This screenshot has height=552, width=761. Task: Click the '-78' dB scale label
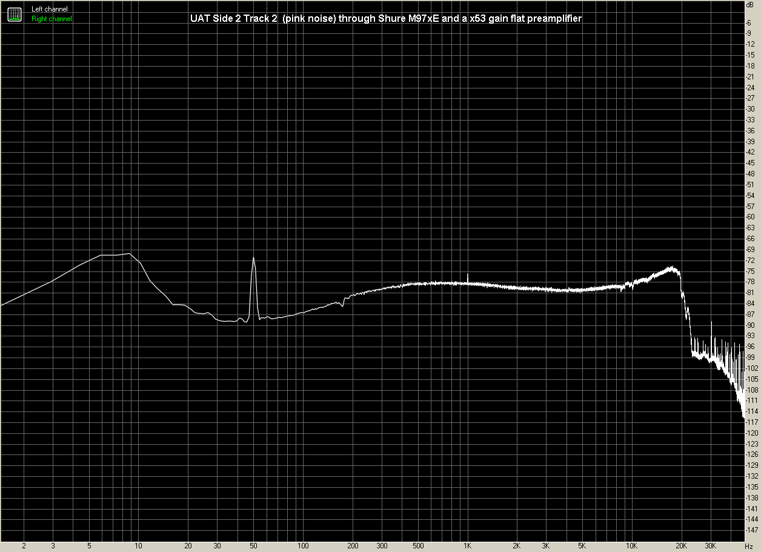click(x=750, y=282)
